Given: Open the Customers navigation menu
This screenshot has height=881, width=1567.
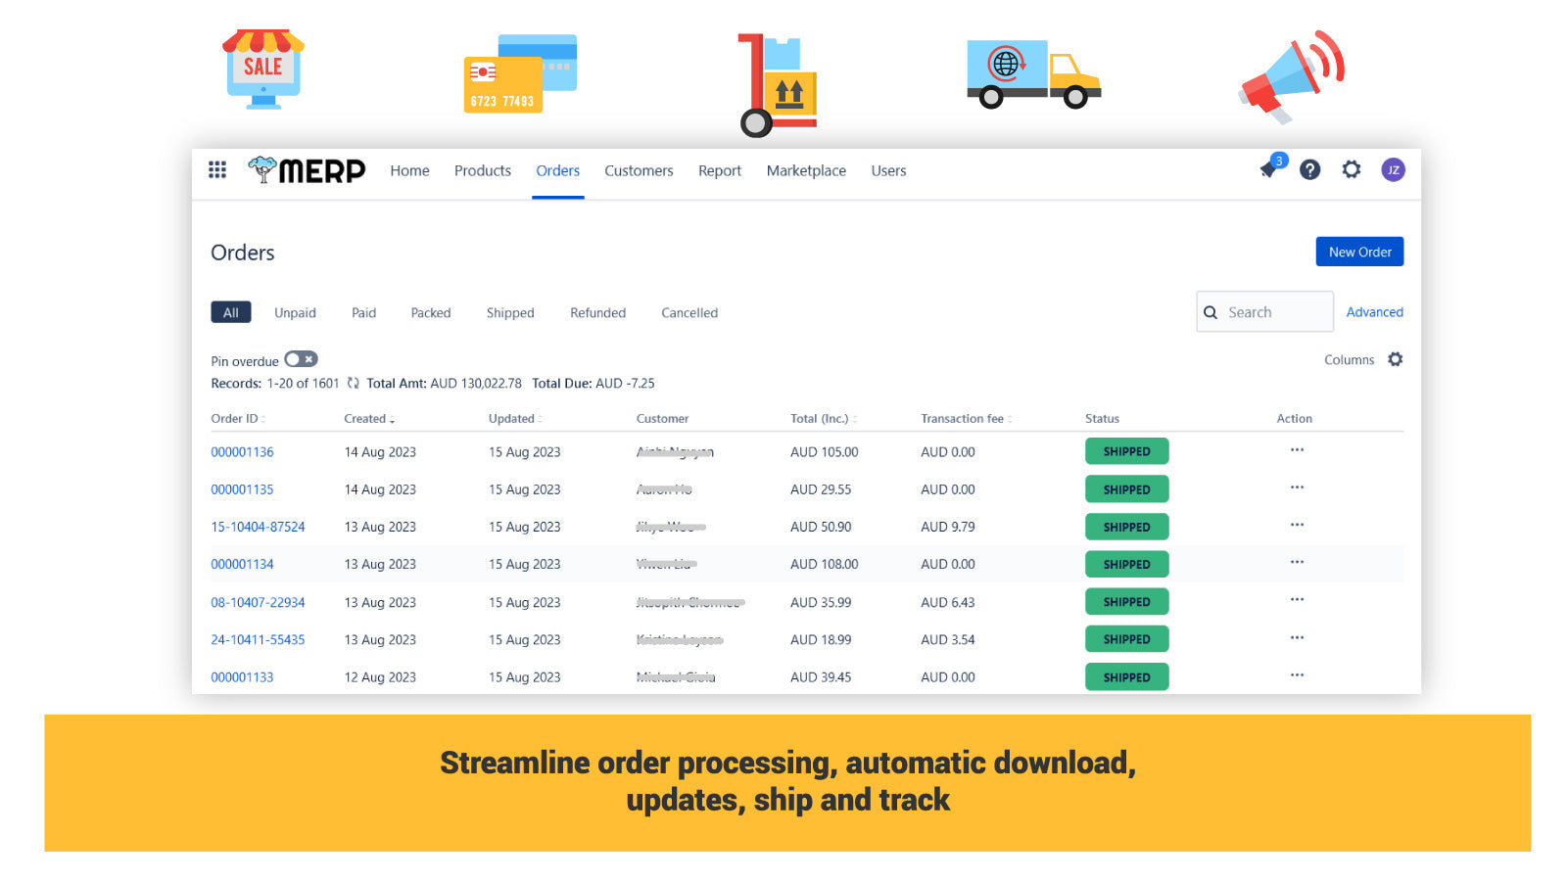Looking at the screenshot, I should (639, 170).
